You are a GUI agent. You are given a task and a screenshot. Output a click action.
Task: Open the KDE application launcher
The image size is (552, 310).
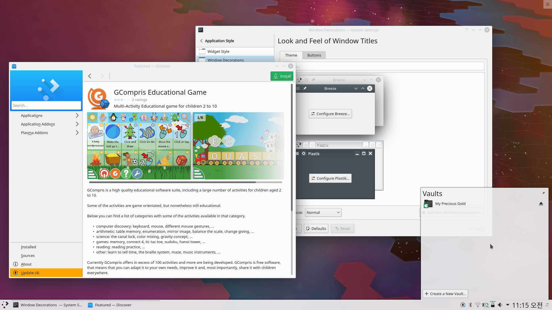point(5,305)
